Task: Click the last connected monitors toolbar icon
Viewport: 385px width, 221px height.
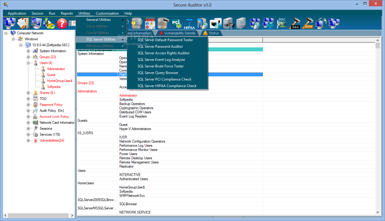Action: coord(334,23)
